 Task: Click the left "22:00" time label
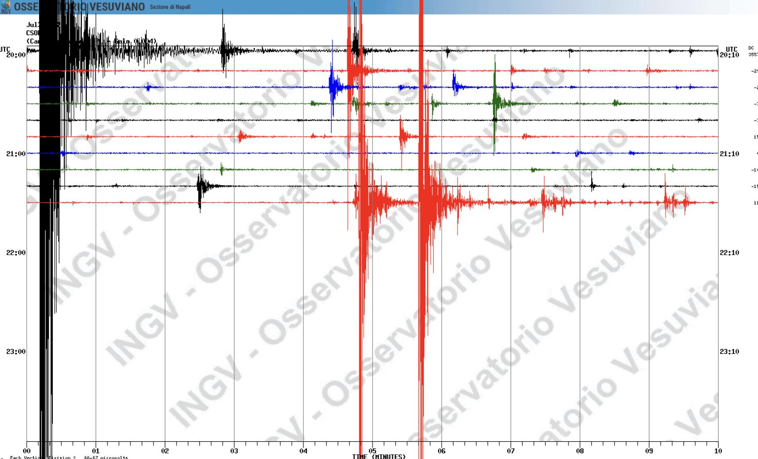coord(16,253)
